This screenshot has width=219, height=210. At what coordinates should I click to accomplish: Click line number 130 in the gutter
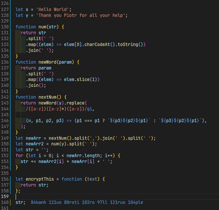coord(5,27)
